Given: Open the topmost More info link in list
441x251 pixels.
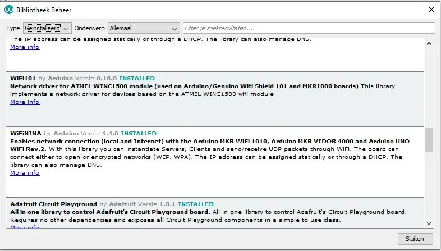Looking at the screenshot, I should [x=25, y=47].
